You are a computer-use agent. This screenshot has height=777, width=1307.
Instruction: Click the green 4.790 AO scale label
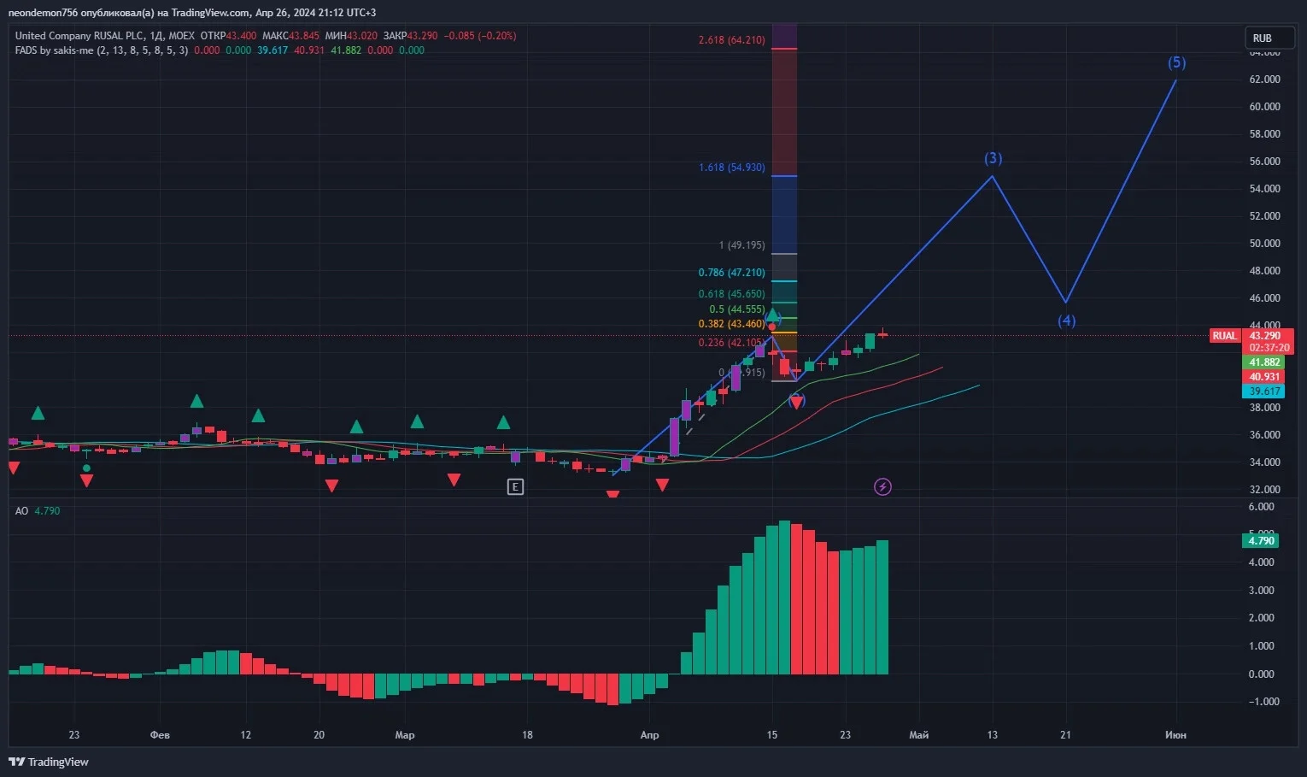pos(1261,540)
